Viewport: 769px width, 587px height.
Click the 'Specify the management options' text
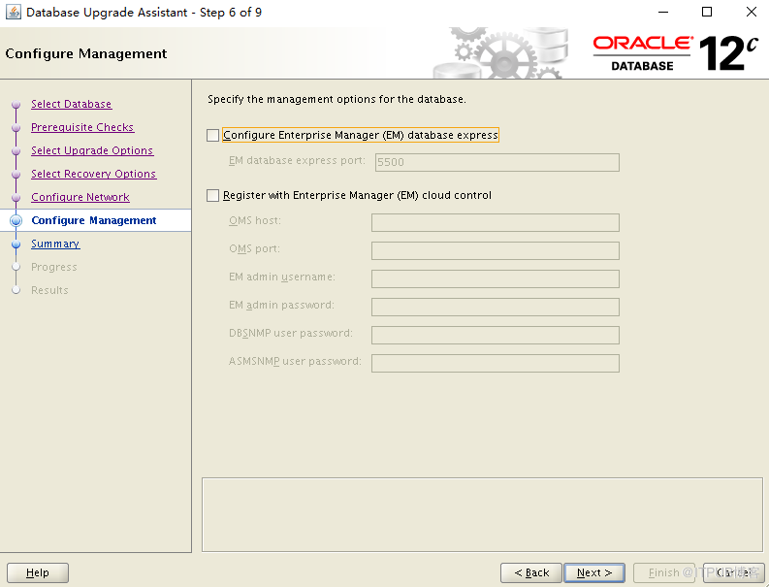(336, 99)
